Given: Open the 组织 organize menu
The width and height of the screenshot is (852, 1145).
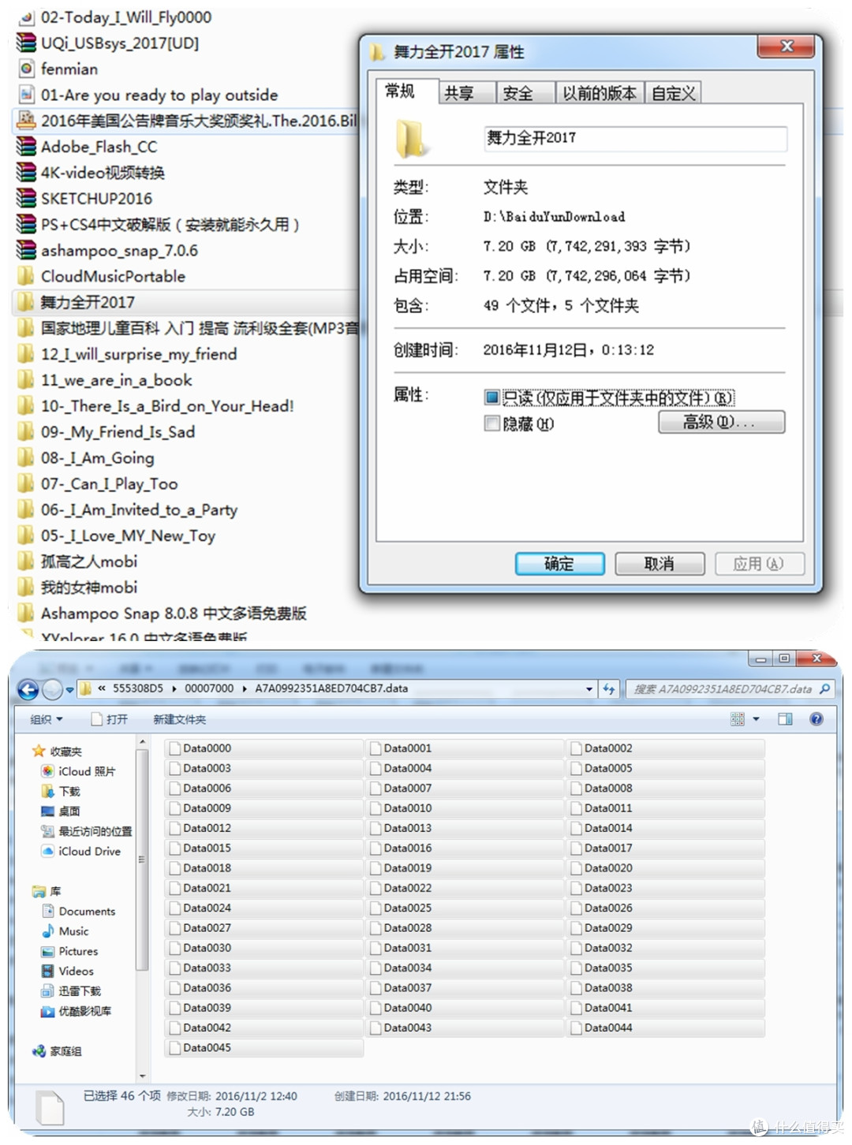Looking at the screenshot, I should [x=46, y=719].
